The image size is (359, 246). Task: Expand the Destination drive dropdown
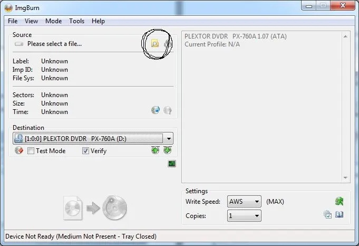point(169,138)
